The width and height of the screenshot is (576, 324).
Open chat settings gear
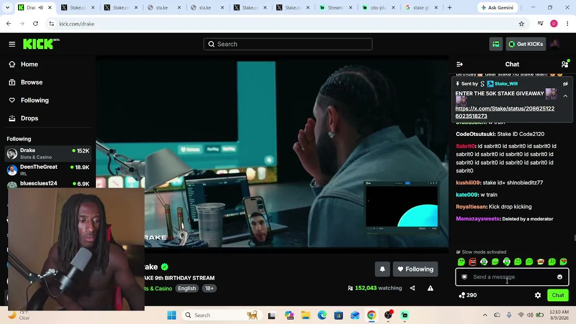538,295
